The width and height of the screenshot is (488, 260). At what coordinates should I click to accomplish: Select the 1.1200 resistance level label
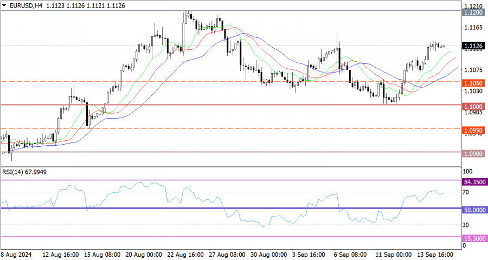pos(474,11)
